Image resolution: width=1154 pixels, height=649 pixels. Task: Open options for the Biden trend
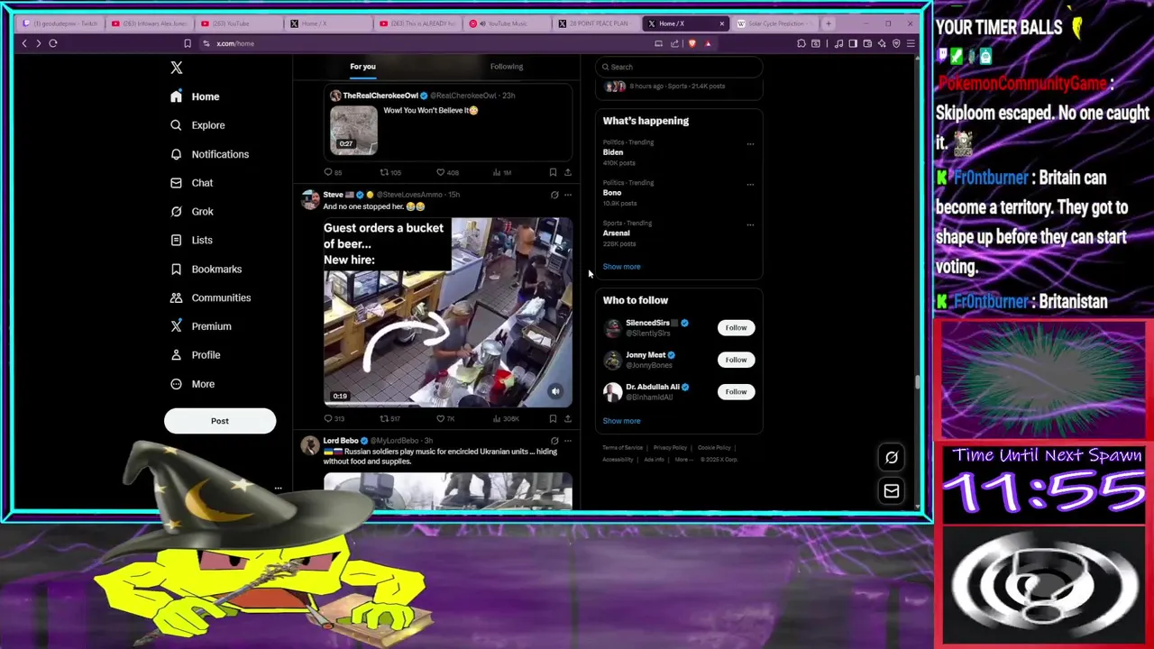750,143
